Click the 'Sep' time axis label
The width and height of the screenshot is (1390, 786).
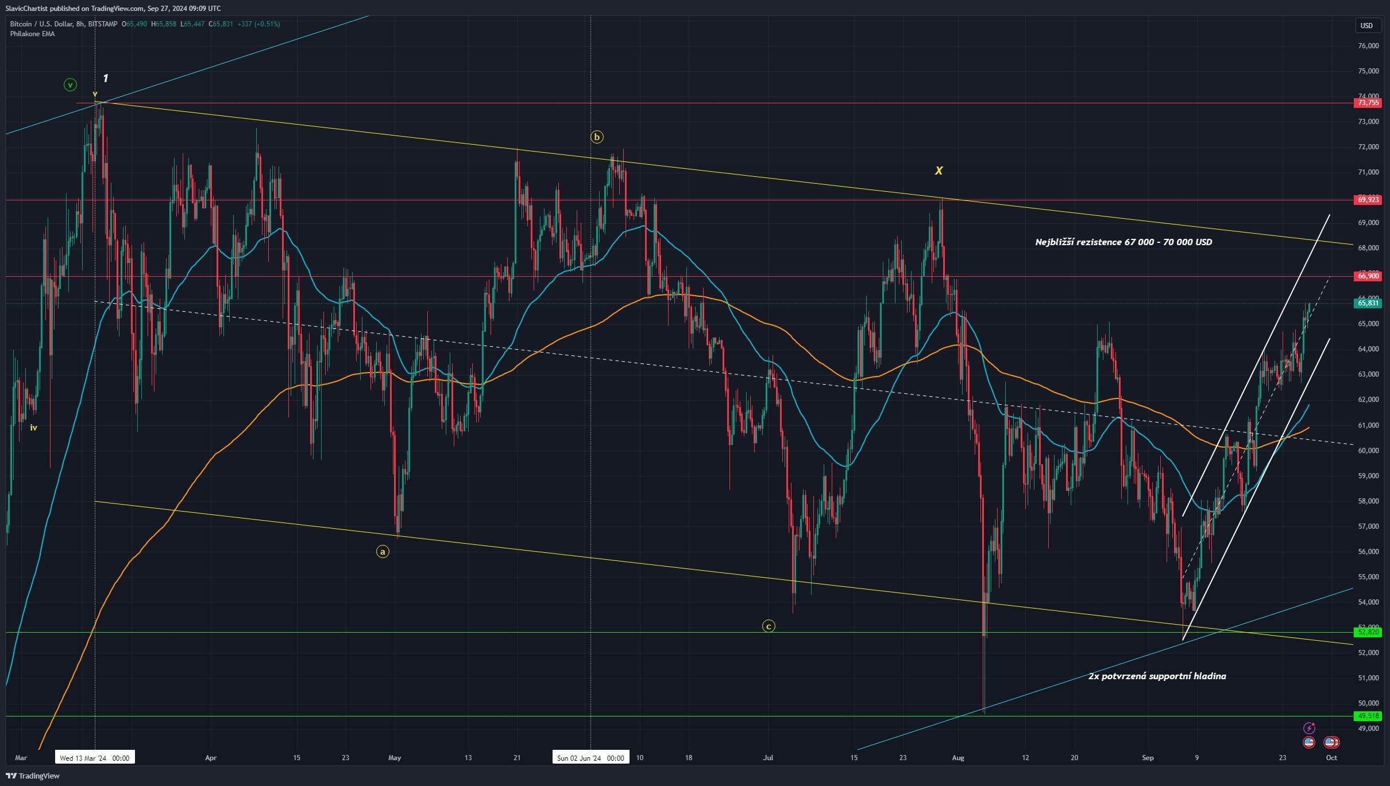1148,758
